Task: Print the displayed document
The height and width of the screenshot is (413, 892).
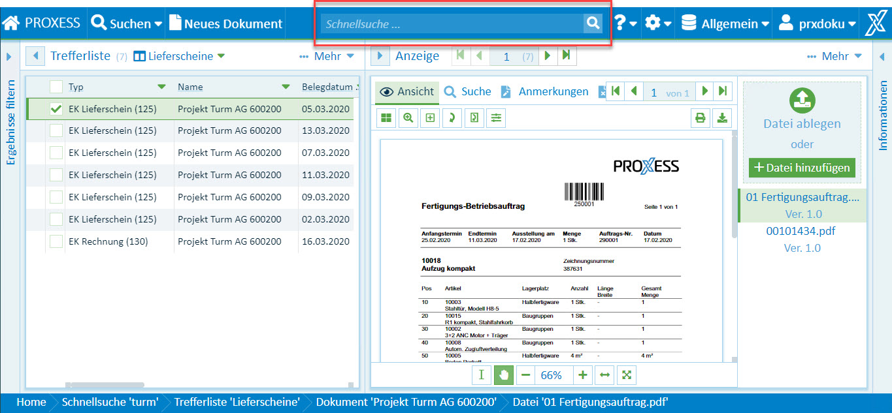Action: click(701, 118)
